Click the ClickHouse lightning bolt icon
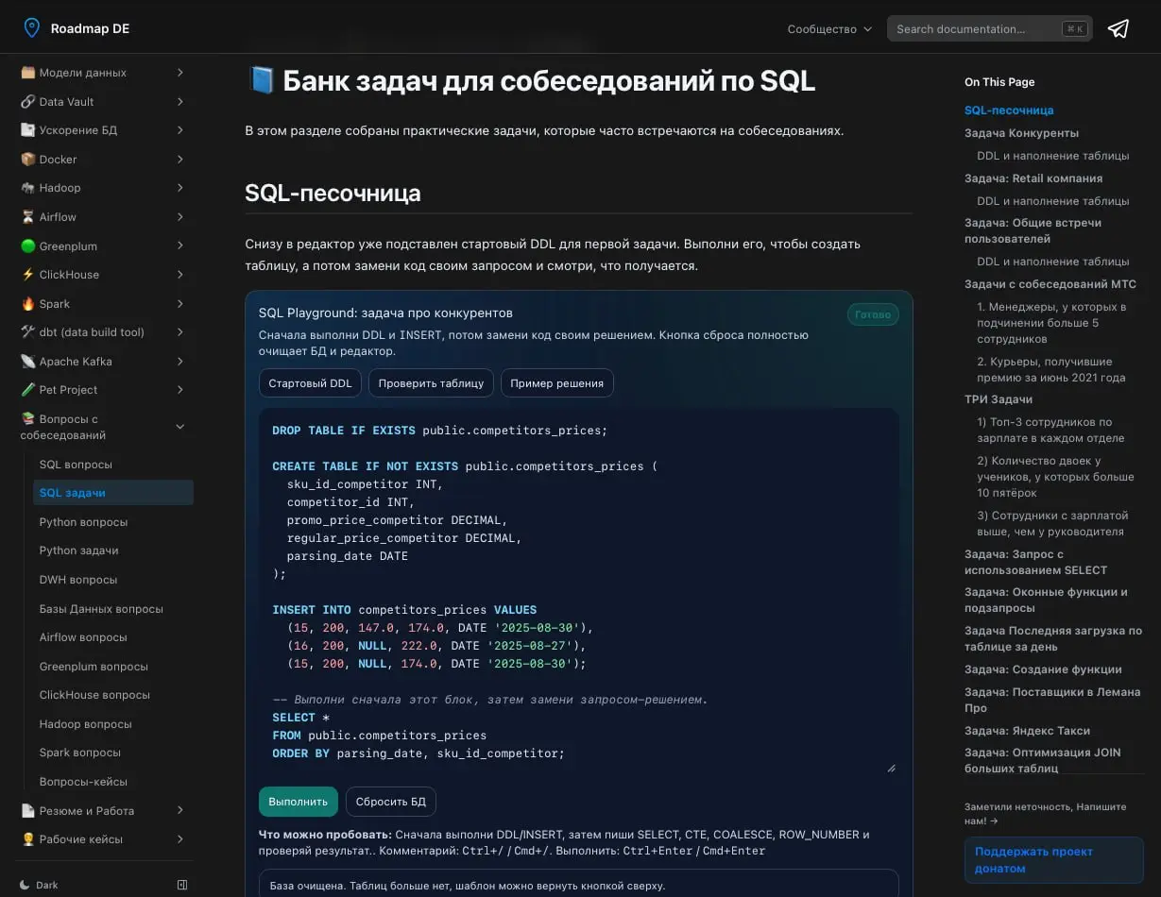The width and height of the screenshot is (1161, 897). pyautogui.click(x=28, y=275)
